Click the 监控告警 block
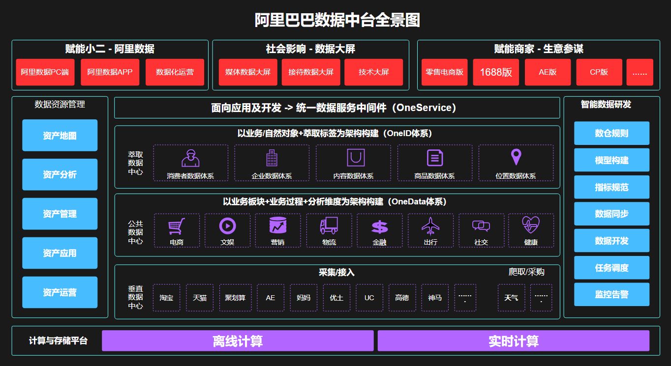The width and height of the screenshot is (671, 366). click(x=612, y=294)
